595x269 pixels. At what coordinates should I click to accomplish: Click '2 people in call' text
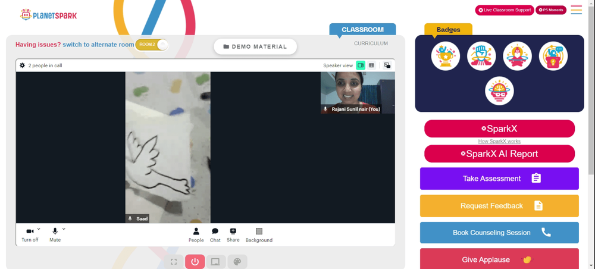click(x=45, y=65)
